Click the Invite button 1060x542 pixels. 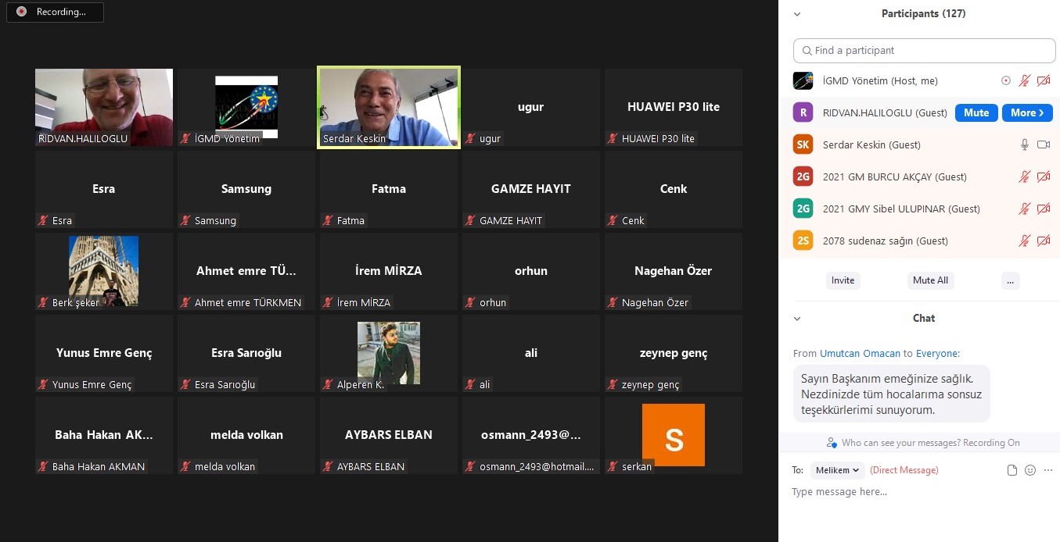click(843, 280)
